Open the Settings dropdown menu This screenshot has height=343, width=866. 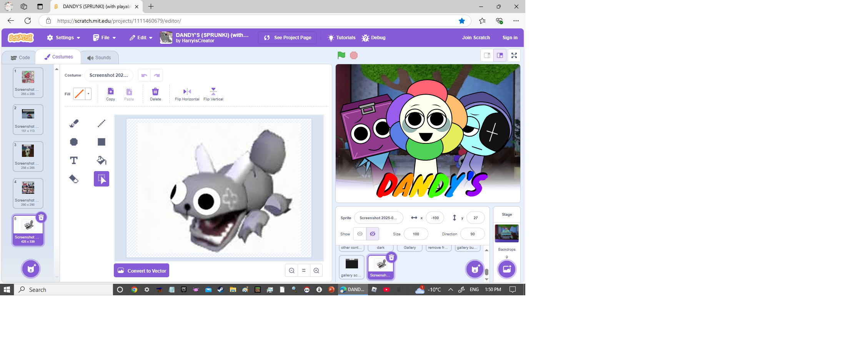pos(63,38)
